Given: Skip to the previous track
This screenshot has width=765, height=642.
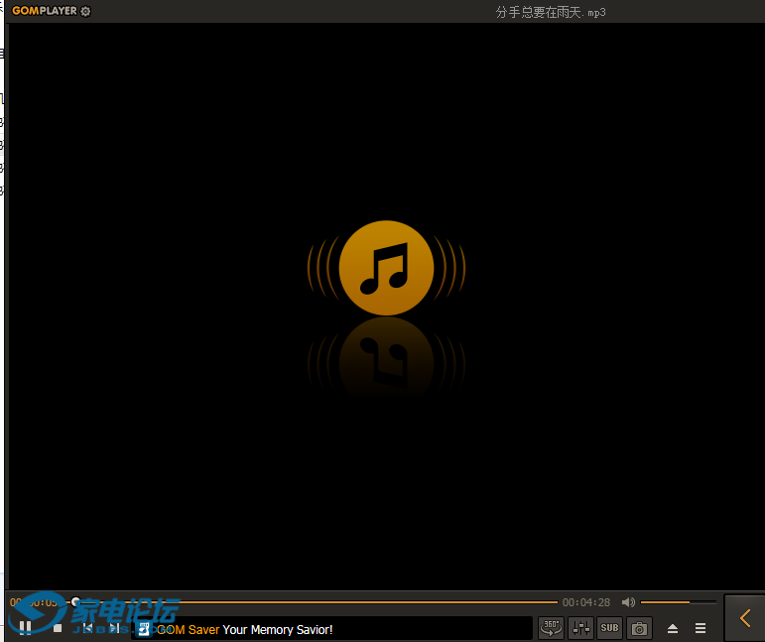Looking at the screenshot, I should [x=87, y=627].
